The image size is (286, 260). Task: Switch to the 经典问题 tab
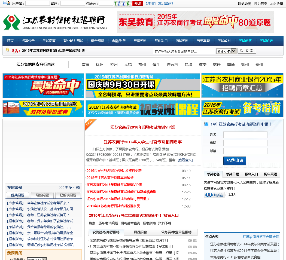(x=17, y=195)
